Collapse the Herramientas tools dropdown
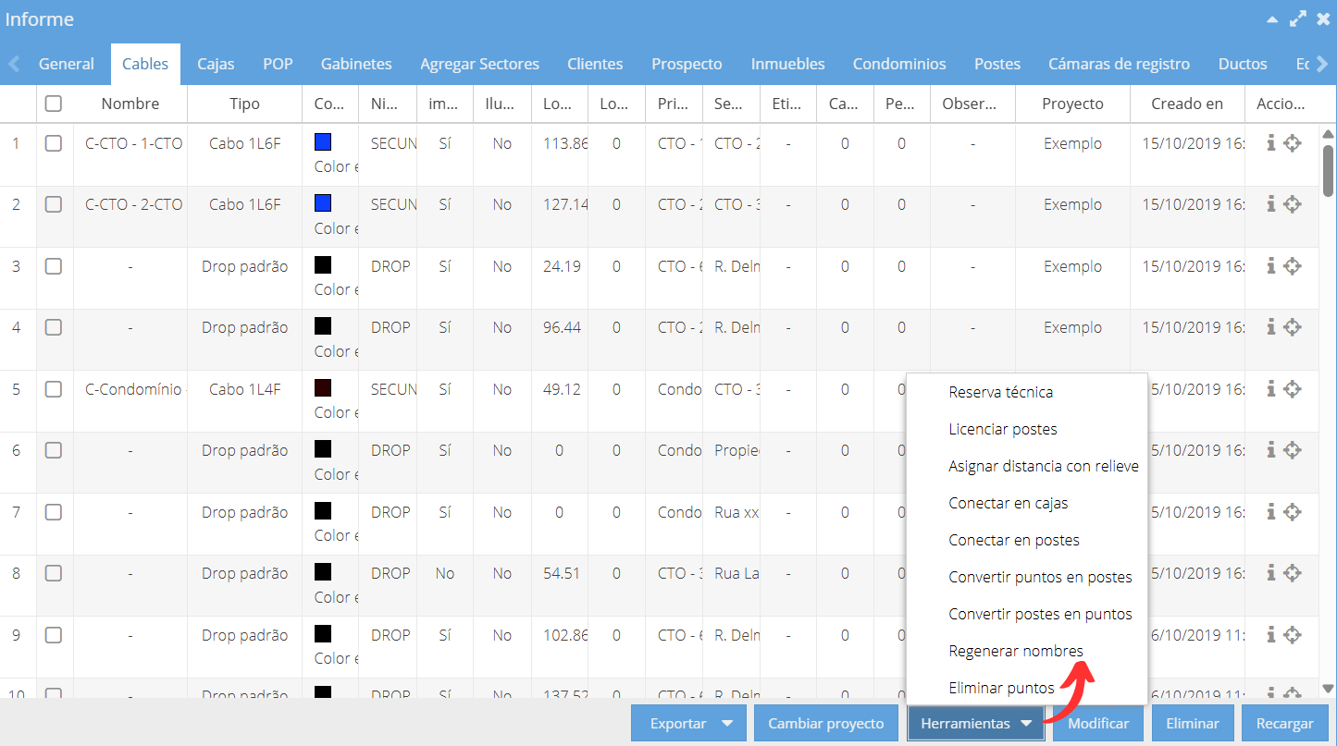Image resolution: width=1337 pixels, height=746 pixels. 976,724
